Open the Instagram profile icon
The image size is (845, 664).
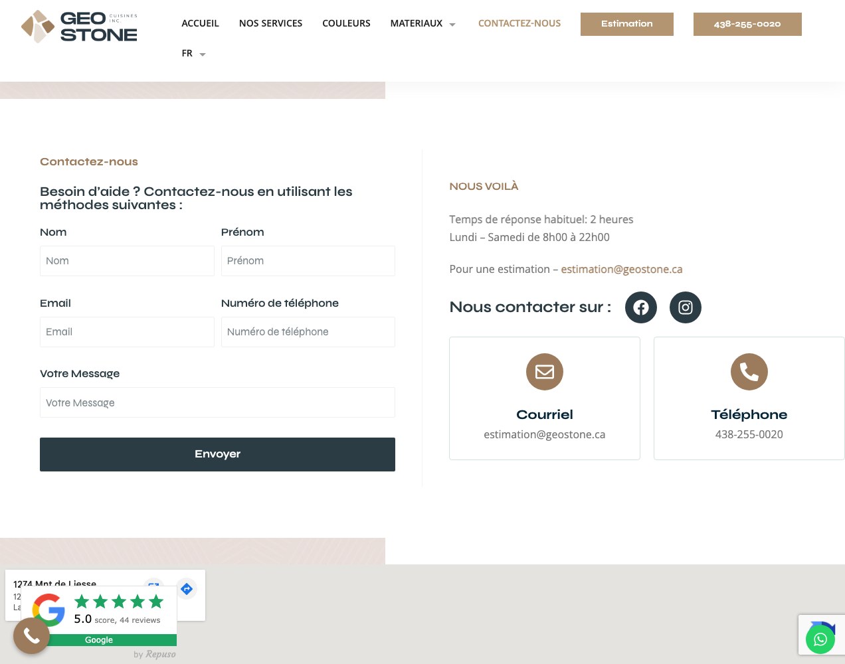[686, 307]
